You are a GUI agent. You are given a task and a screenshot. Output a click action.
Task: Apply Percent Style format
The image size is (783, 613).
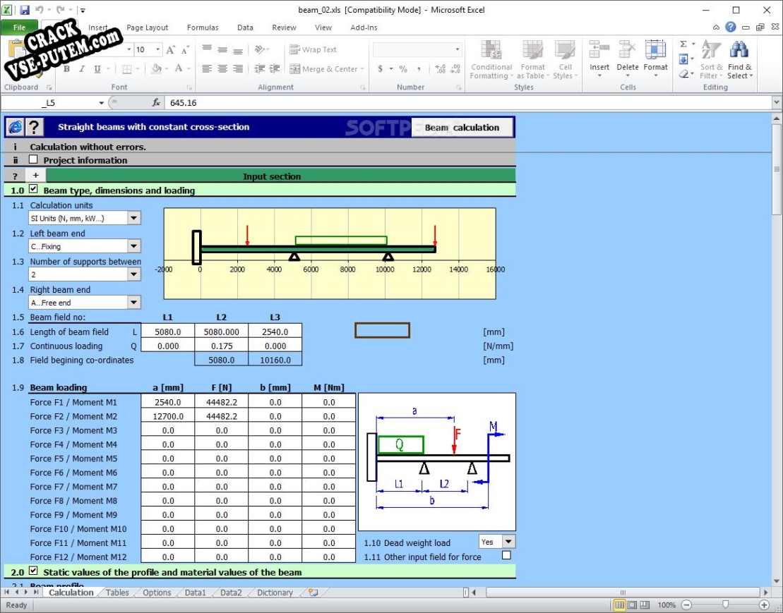(x=403, y=69)
